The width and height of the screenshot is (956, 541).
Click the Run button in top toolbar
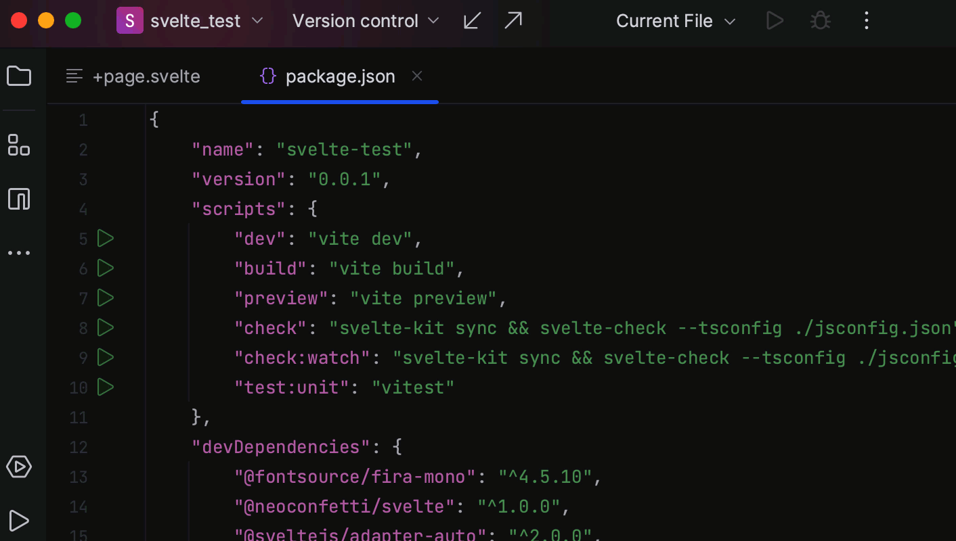click(775, 21)
